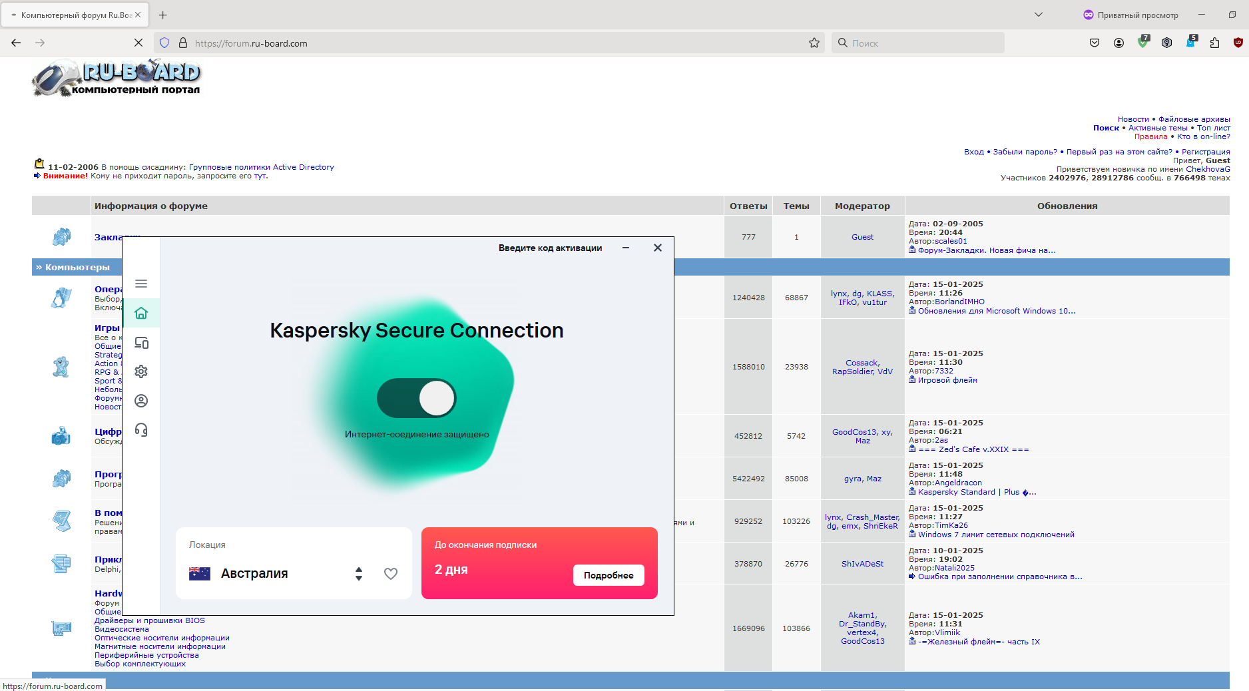Click the browser search field
Screen dimensions: 1249x691
tap(918, 43)
